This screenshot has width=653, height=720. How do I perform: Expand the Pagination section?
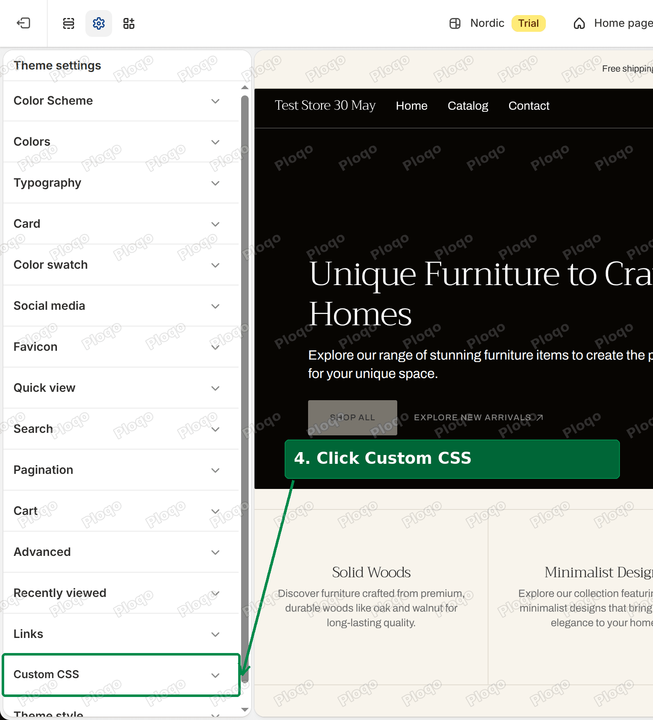tap(121, 470)
